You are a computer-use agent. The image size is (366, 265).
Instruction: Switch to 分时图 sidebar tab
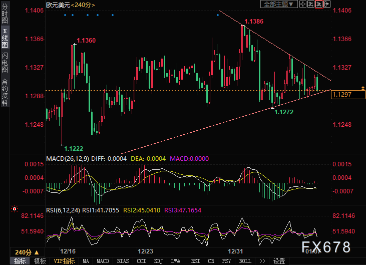coord(5,13)
